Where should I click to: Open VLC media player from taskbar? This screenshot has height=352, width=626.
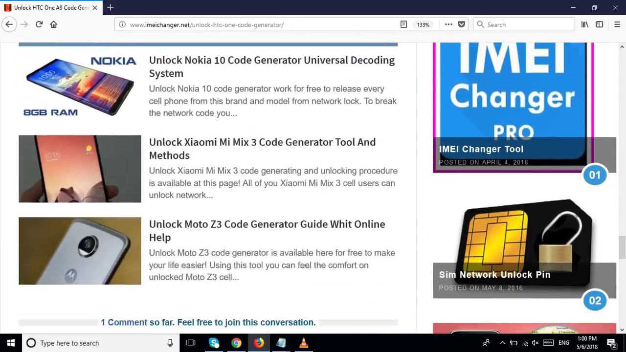[x=304, y=343]
